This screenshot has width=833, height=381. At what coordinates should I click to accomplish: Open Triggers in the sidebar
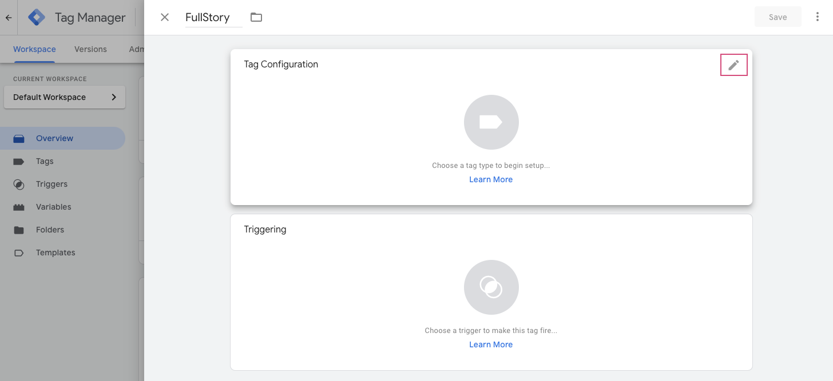[51, 184]
